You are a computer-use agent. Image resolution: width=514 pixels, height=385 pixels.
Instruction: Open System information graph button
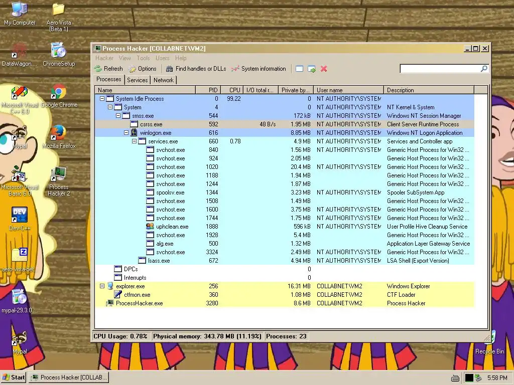point(259,69)
